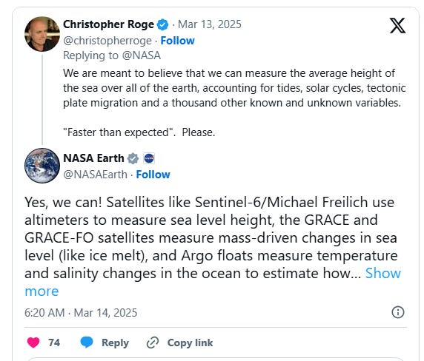The width and height of the screenshot is (424, 361).
Task: Click the NASA Earth display name
Action: click(x=93, y=158)
